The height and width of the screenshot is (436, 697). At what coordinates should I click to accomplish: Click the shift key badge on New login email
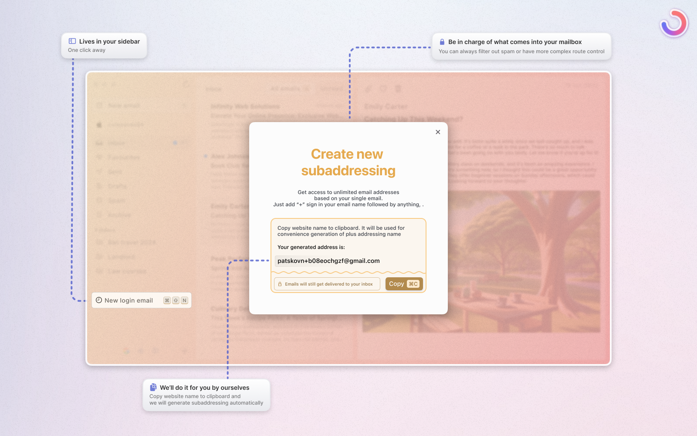pyautogui.click(x=176, y=300)
